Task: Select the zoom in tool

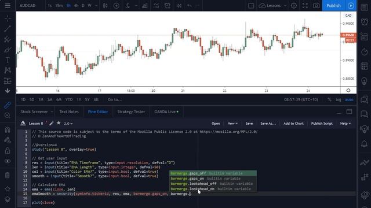Action: 8,116
